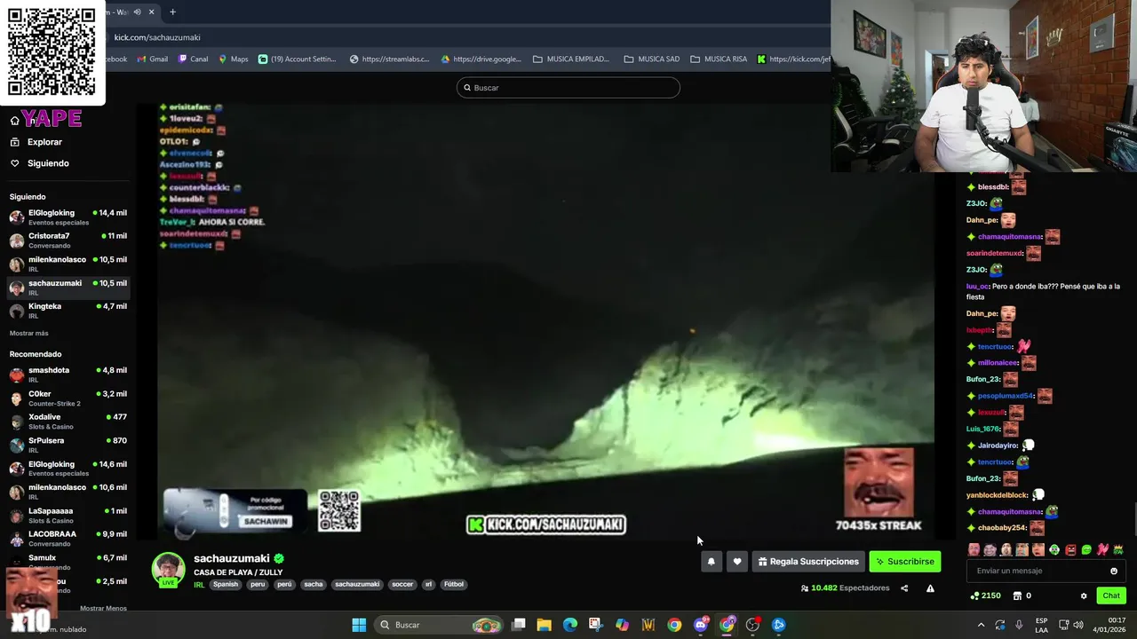Click sachauzumaki channel name under video
This screenshot has height=639, width=1137.
pos(232,558)
